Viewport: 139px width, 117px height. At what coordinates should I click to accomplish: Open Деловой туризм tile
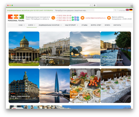click(54, 86)
